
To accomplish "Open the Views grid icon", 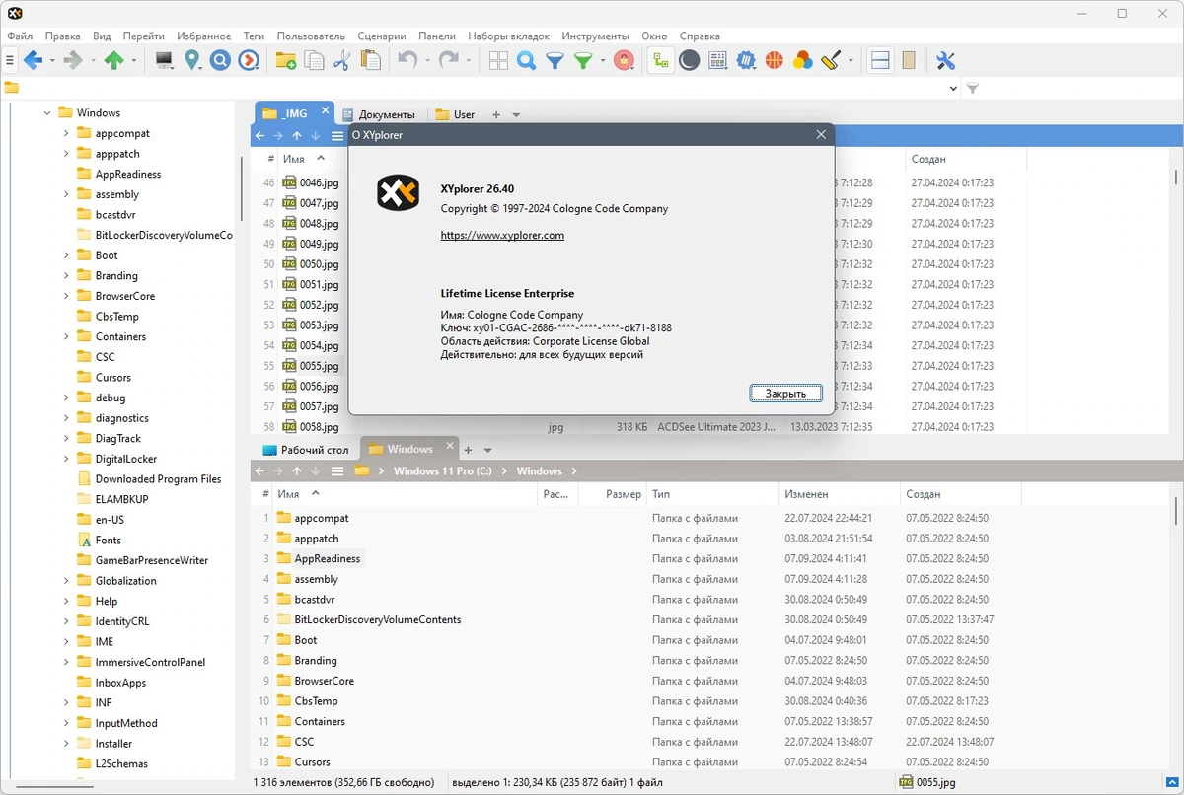I will coord(498,61).
